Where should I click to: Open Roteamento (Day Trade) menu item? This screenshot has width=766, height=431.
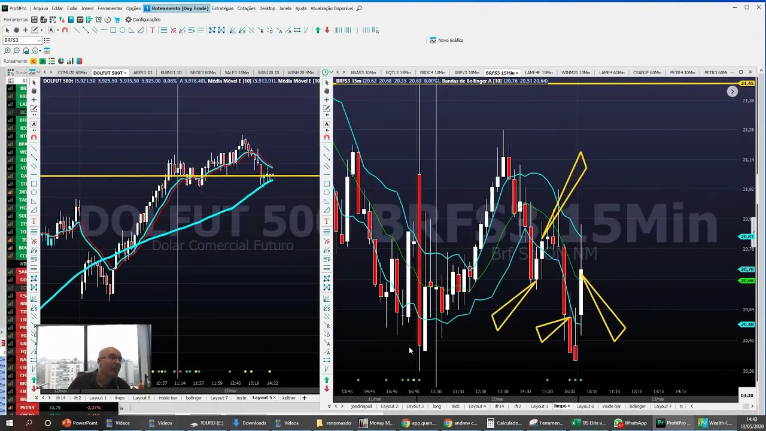[x=176, y=8]
